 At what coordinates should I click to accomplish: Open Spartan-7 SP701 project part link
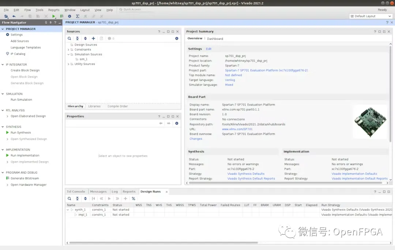266,70
